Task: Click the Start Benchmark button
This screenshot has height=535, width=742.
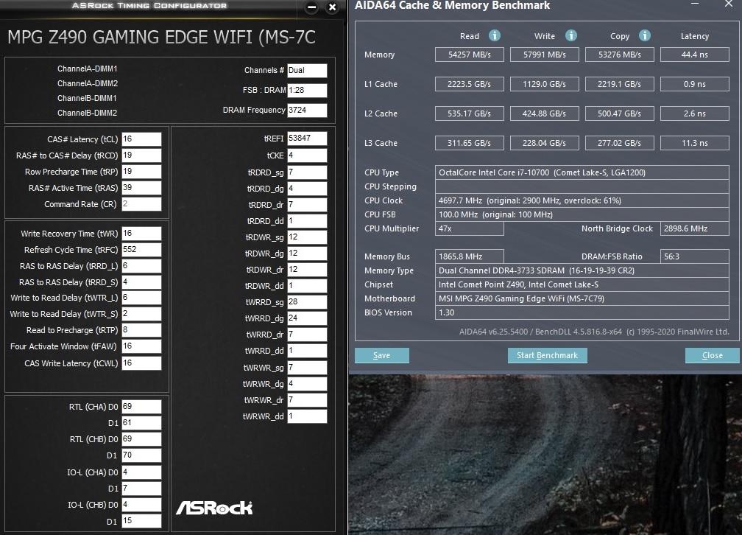Action: 548,355
